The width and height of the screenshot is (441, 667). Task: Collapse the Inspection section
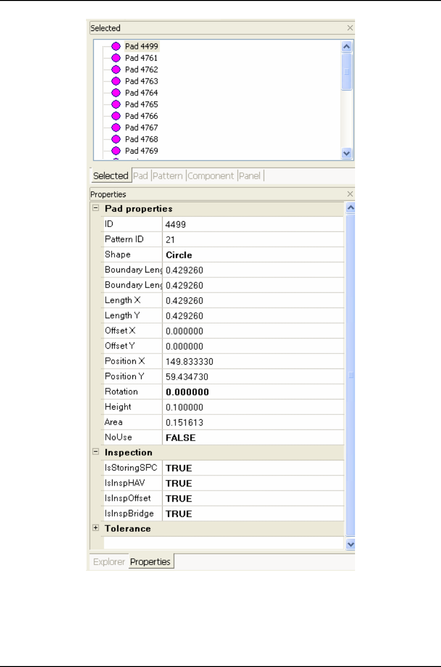coord(96,452)
